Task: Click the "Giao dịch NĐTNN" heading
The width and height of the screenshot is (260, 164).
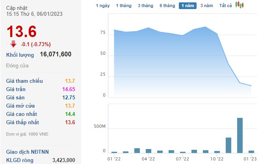Action: click(x=27, y=152)
